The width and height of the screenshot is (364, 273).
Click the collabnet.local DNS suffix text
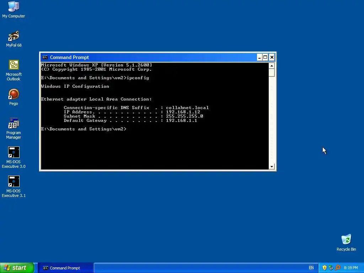pyautogui.click(x=187, y=108)
